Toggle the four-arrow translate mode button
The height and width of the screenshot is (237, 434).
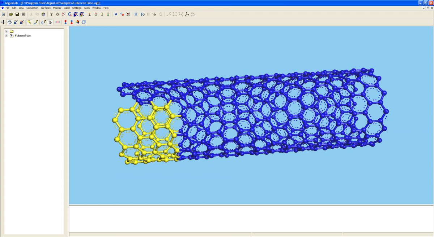(x=4, y=22)
